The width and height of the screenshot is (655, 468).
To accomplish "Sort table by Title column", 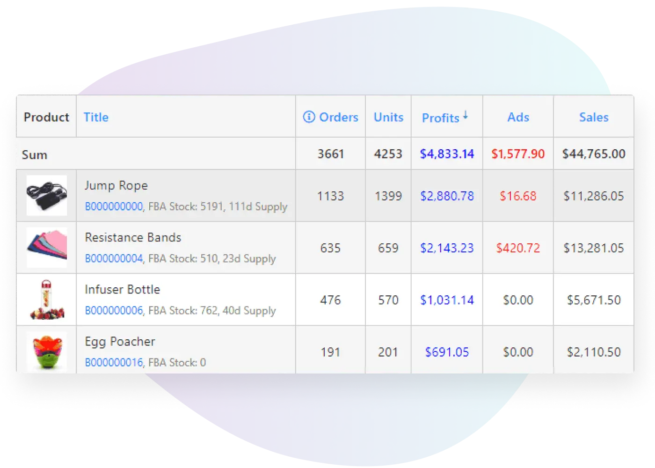I will tap(96, 117).
